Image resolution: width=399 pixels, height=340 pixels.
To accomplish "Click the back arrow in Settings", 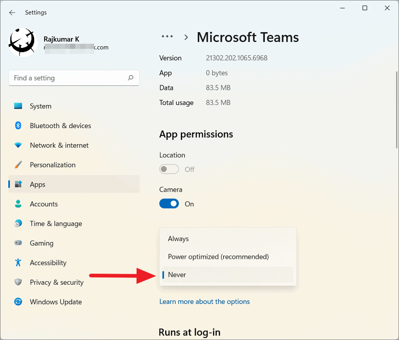I will click(x=12, y=12).
